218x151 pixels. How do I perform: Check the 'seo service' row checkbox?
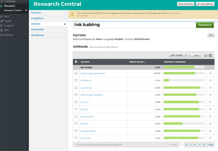(76, 138)
